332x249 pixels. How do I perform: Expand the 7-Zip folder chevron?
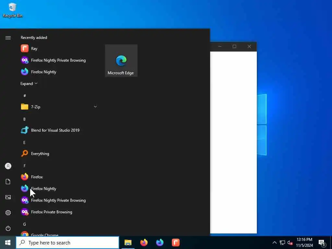coord(95,107)
